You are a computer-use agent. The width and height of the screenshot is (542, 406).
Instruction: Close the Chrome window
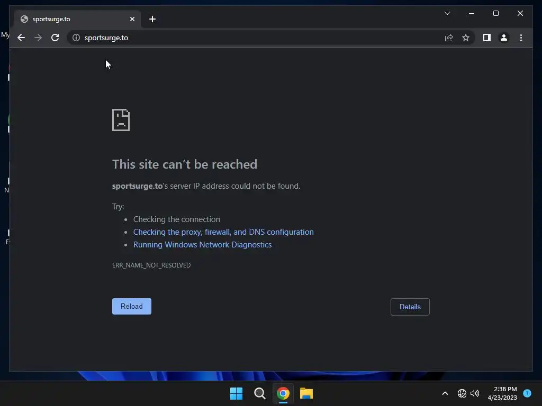(x=520, y=13)
